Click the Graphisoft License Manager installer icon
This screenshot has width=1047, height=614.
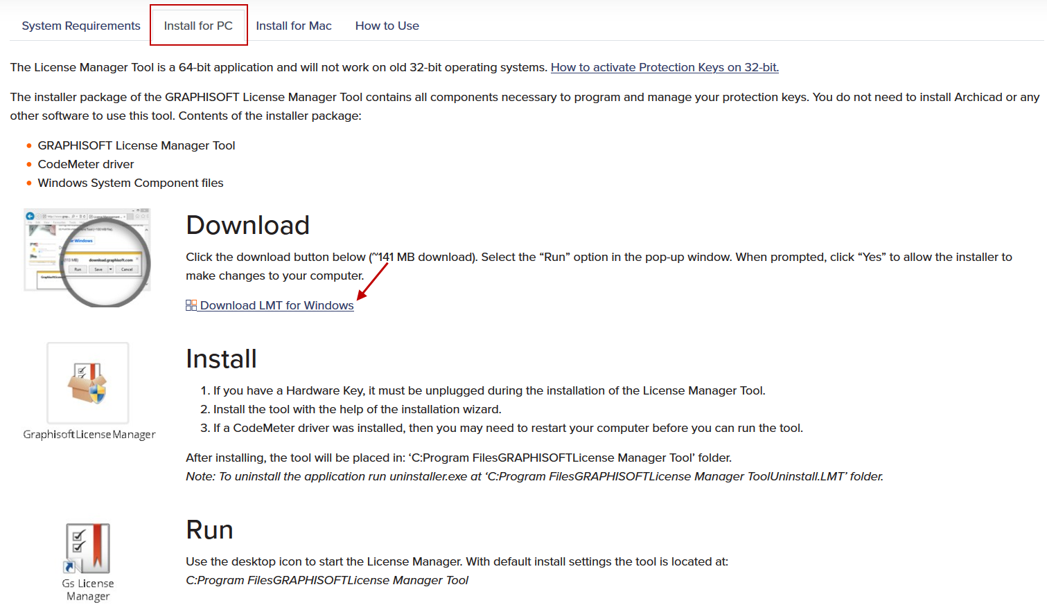point(88,383)
